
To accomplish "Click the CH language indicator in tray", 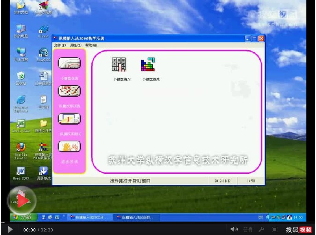I will (261, 217).
